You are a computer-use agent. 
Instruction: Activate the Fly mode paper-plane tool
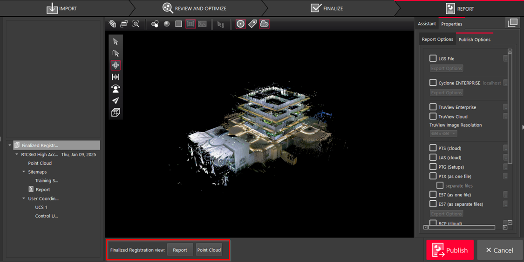[x=116, y=100]
